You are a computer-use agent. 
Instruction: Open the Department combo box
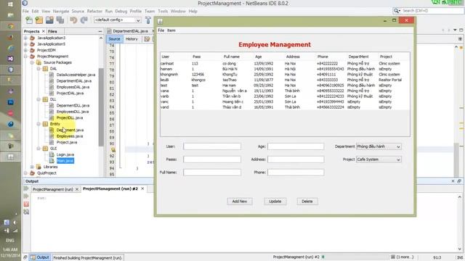(x=379, y=146)
